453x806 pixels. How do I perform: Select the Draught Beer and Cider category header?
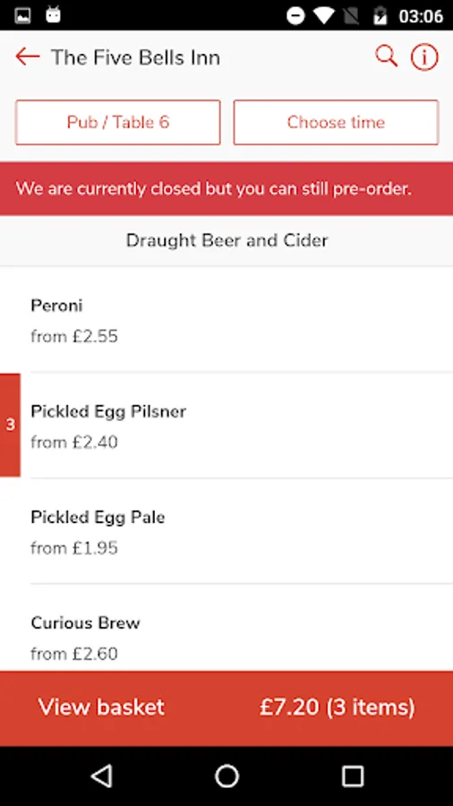point(226,241)
